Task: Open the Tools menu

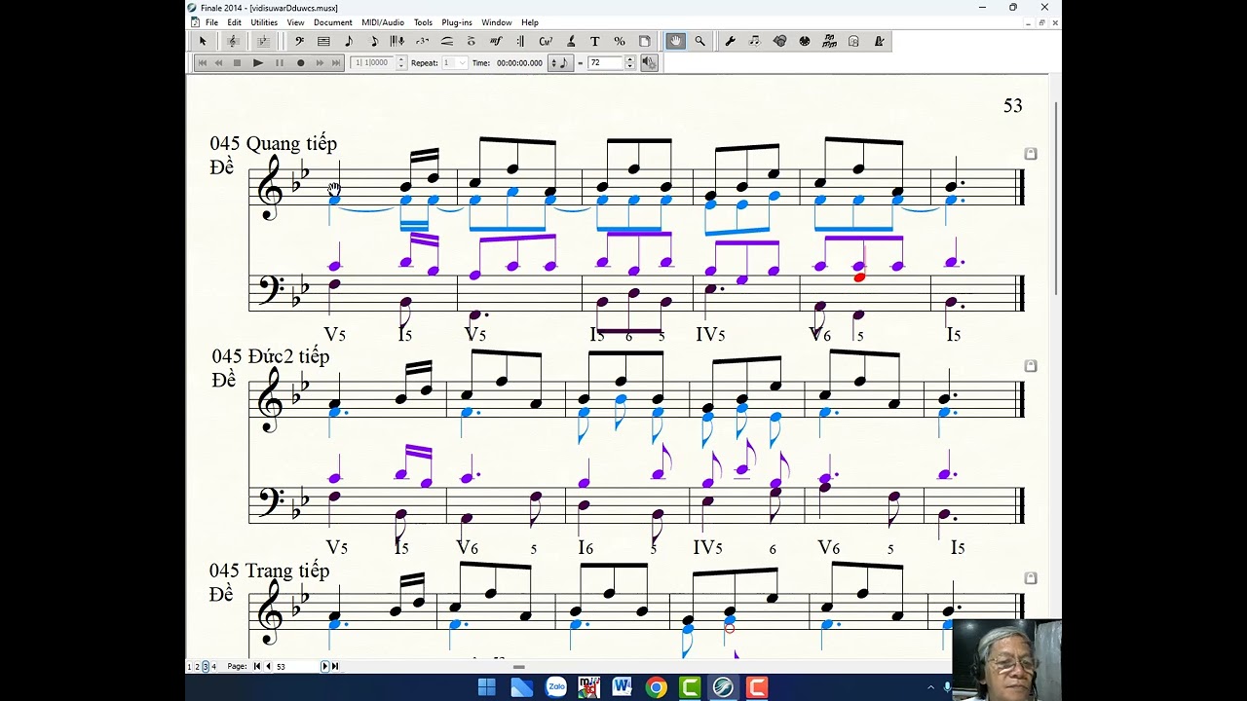Action: [x=423, y=22]
